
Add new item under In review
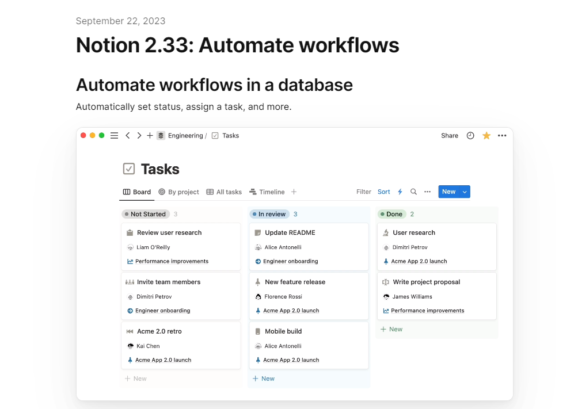point(264,379)
